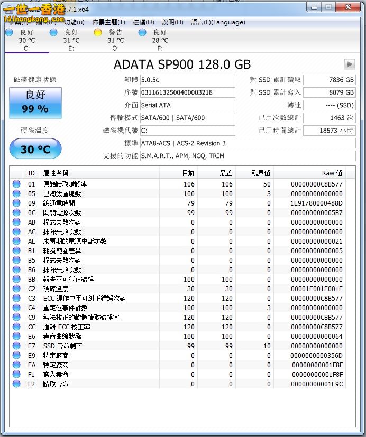Open the 語言(L)(Language) menu
The image size is (366, 437).
(x=218, y=22)
